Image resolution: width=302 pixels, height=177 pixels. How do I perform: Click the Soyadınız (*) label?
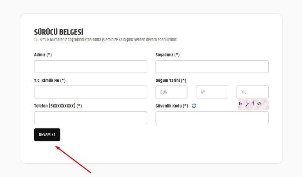pos(167,55)
